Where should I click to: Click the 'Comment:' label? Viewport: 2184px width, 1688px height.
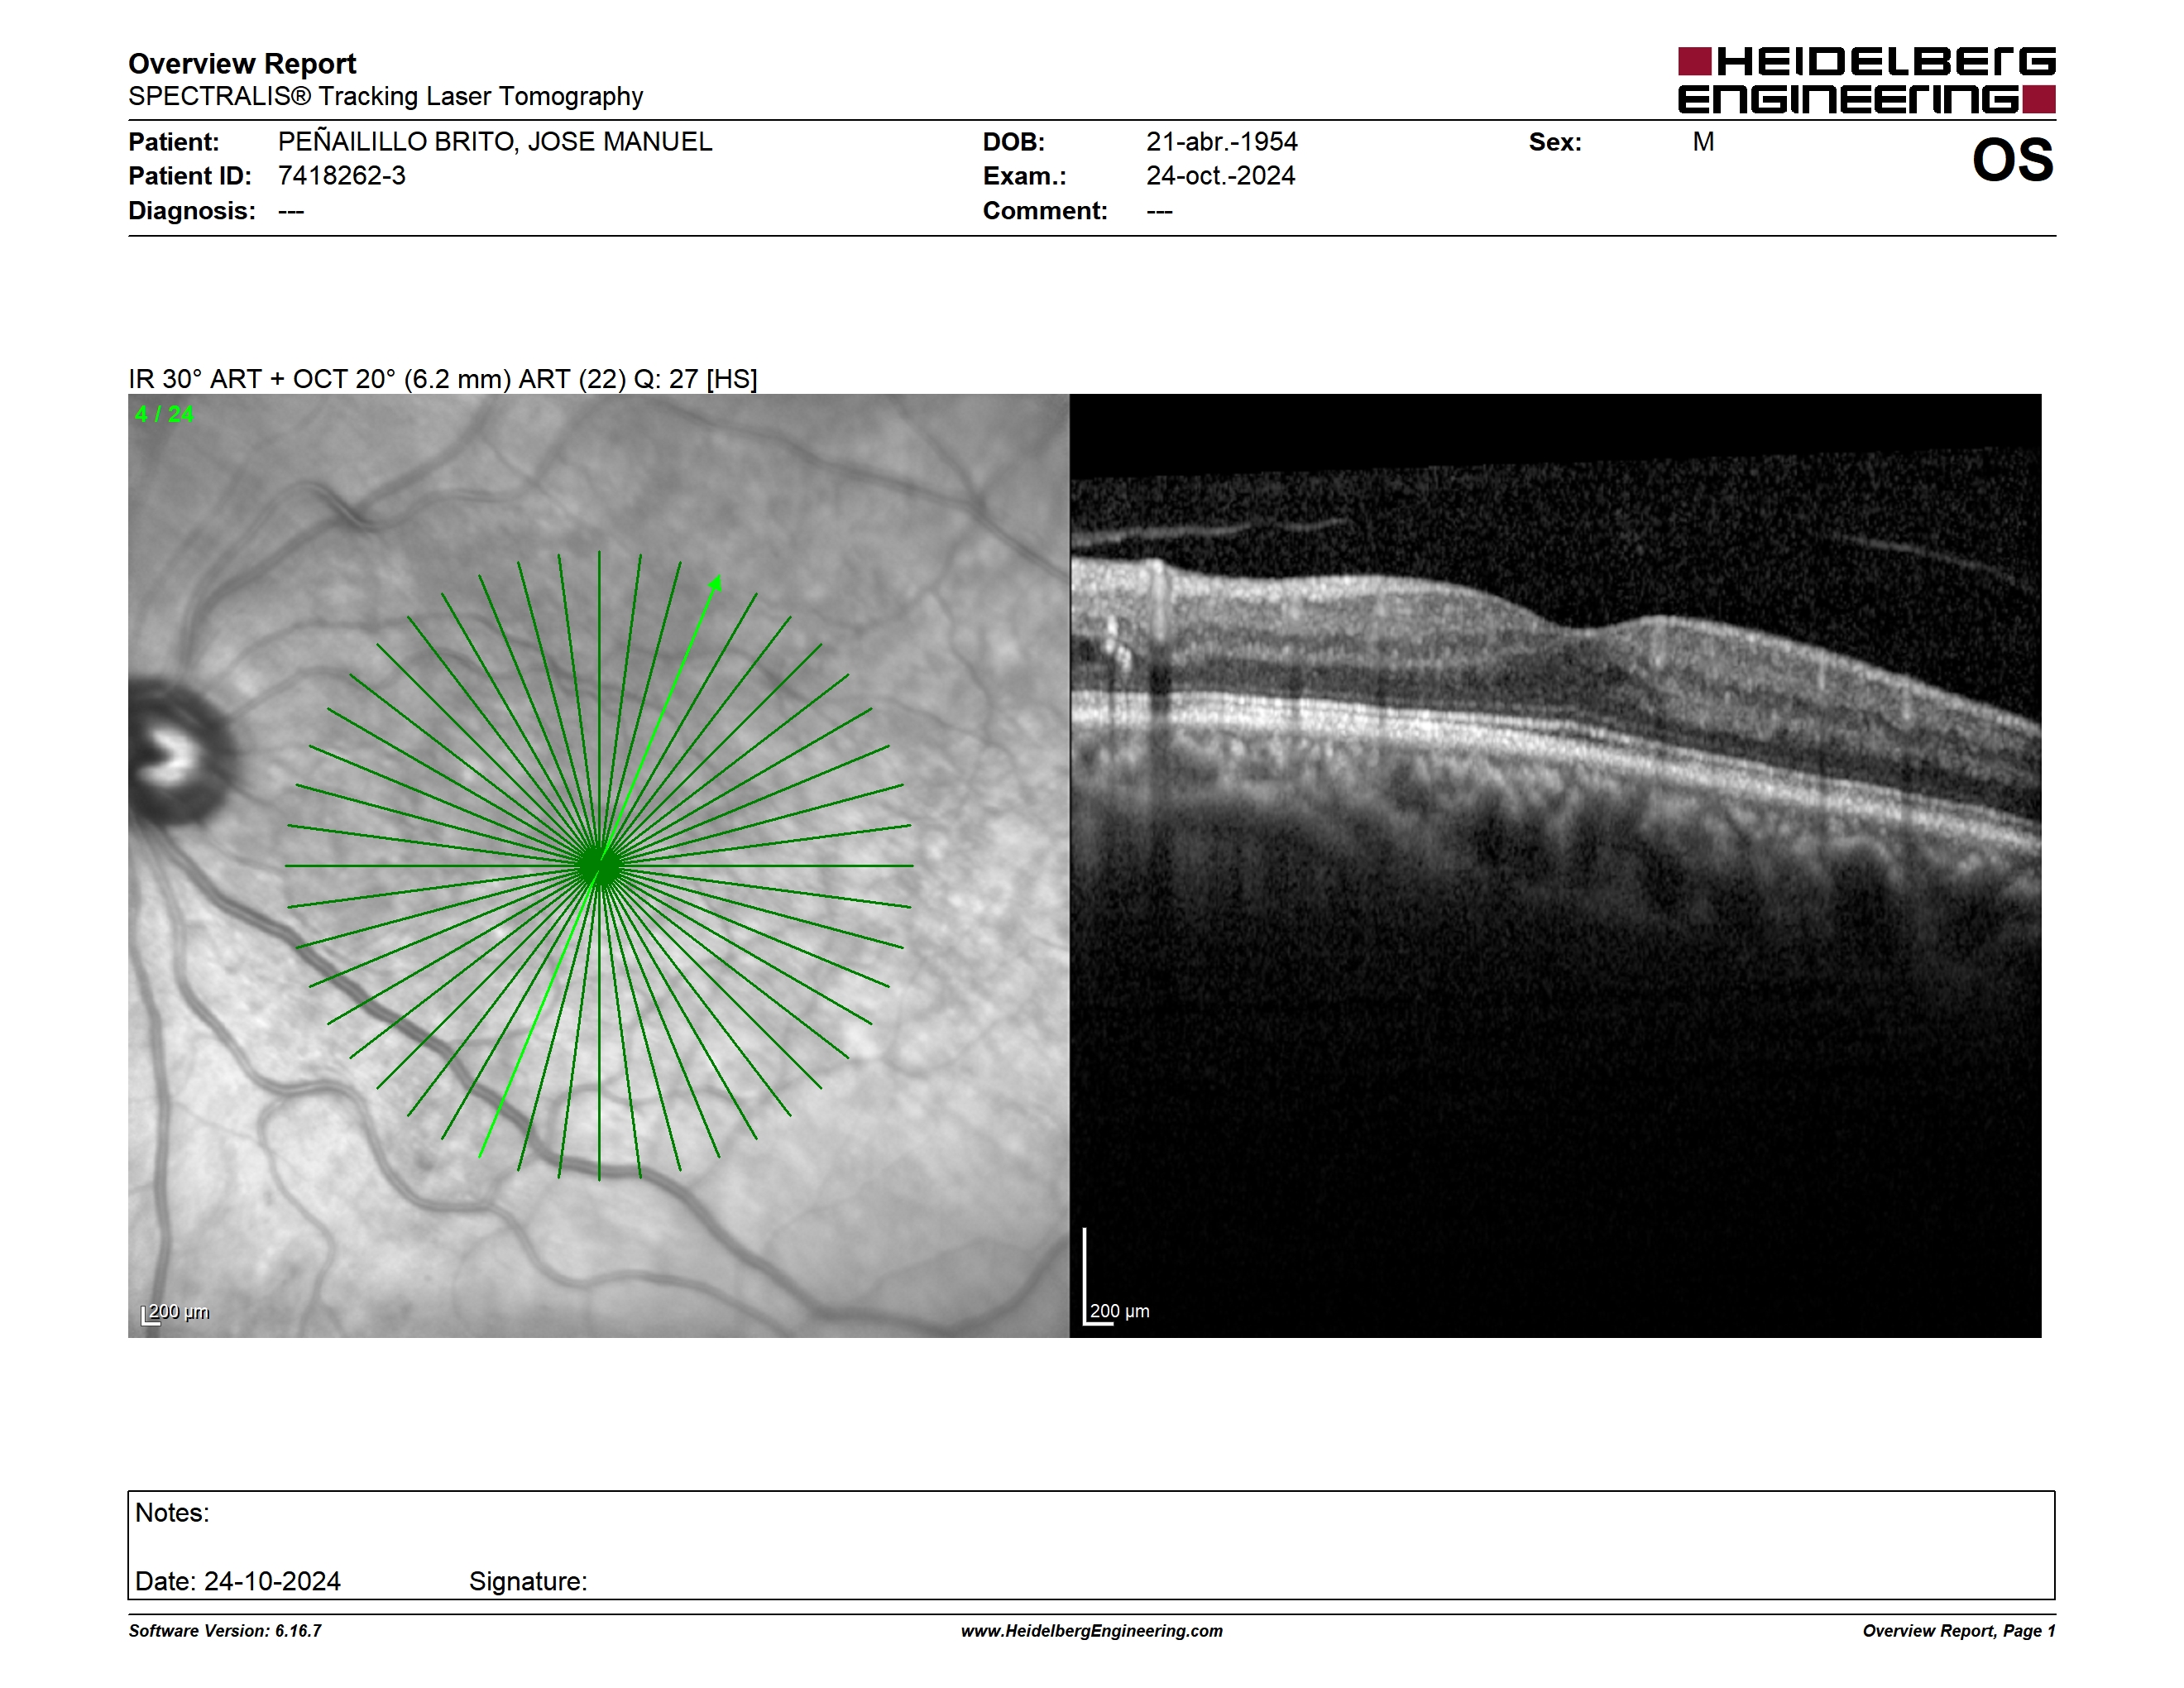1045,211
